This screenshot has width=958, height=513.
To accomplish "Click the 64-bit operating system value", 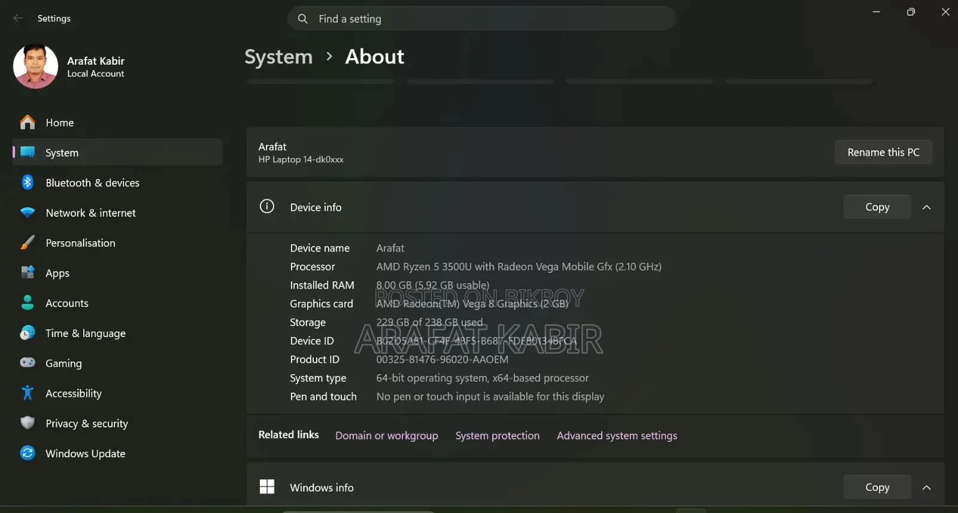I will point(482,378).
